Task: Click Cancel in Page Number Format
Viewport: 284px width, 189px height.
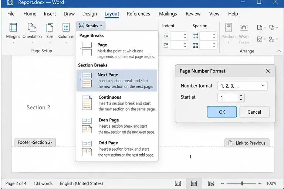Action: coord(254,112)
